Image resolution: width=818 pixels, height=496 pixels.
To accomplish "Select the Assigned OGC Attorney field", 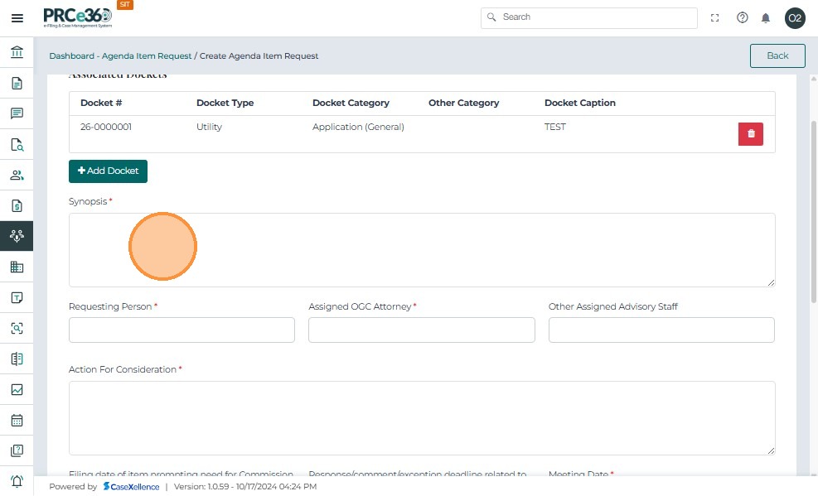I will (x=421, y=330).
